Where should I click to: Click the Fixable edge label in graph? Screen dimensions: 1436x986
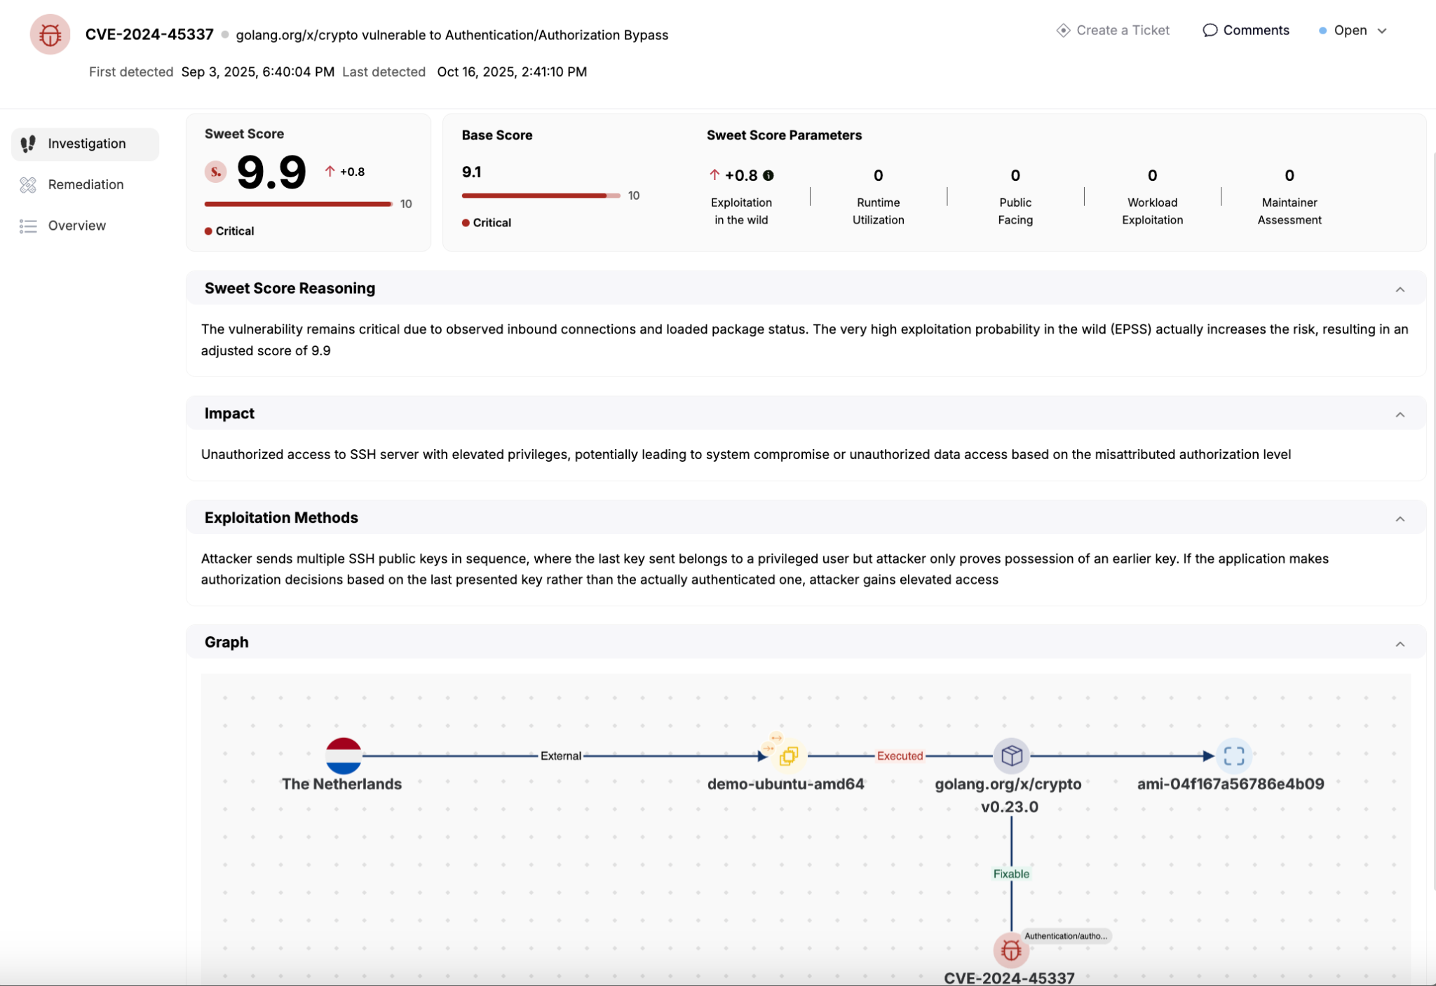(1010, 873)
